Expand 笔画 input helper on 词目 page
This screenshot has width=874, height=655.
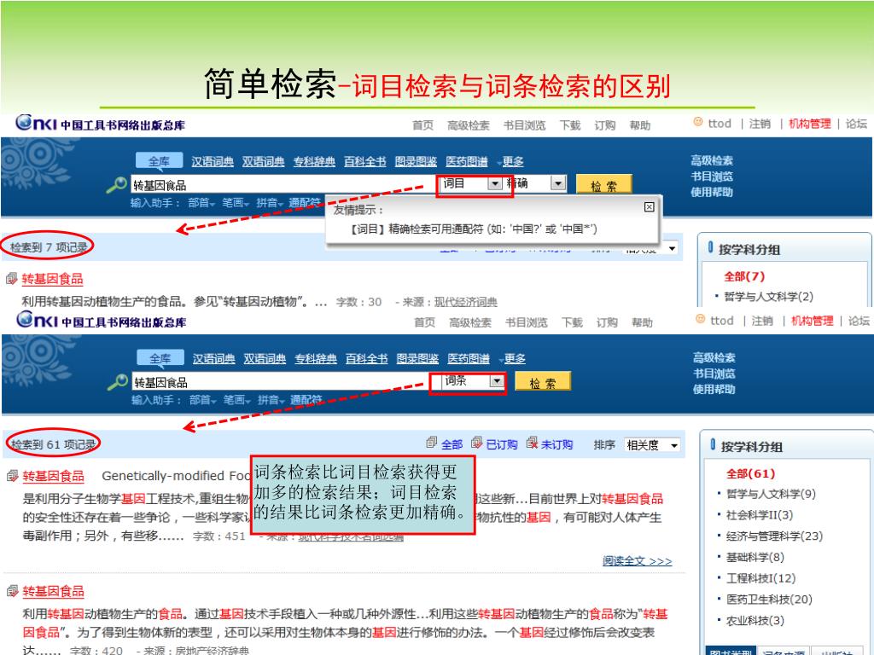click(x=236, y=203)
